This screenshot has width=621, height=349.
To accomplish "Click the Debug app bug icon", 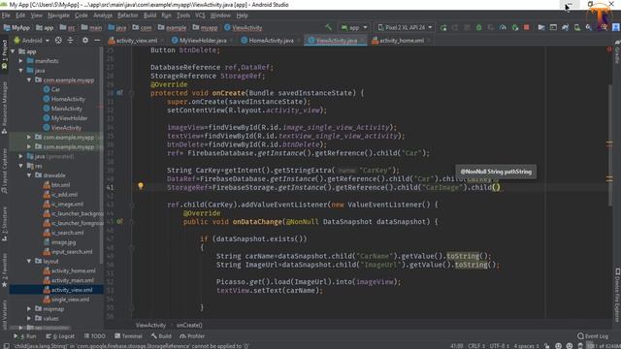I will [478, 27].
